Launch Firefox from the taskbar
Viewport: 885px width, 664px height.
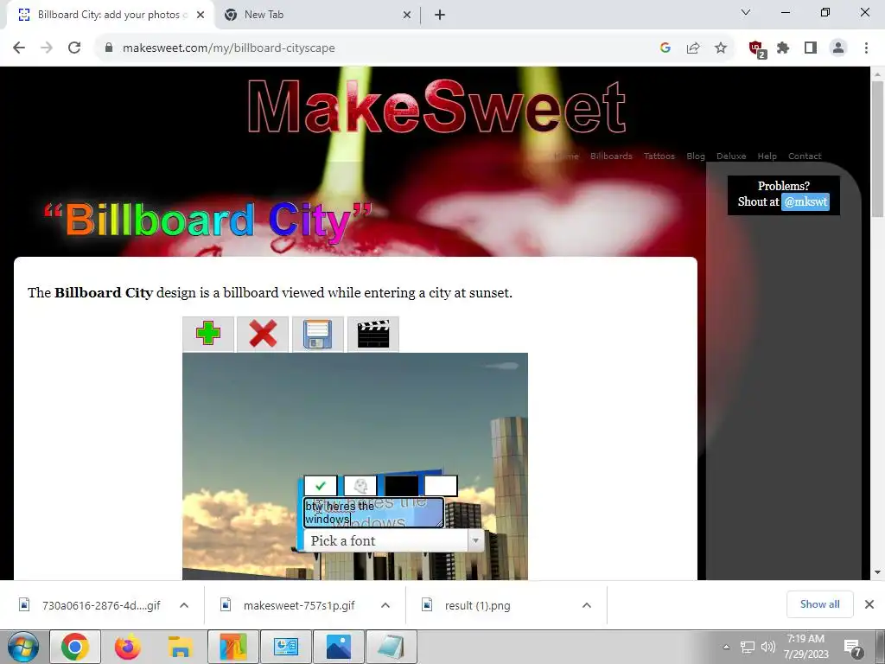tap(128, 647)
